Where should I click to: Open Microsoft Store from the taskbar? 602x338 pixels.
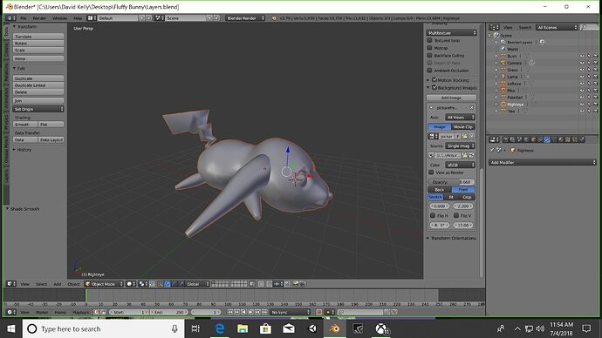pos(266,328)
